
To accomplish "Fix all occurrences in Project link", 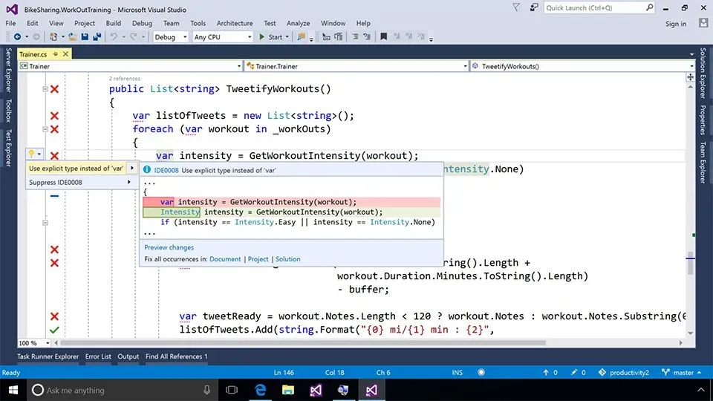I will pyautogui.click(x=258, y=259).
